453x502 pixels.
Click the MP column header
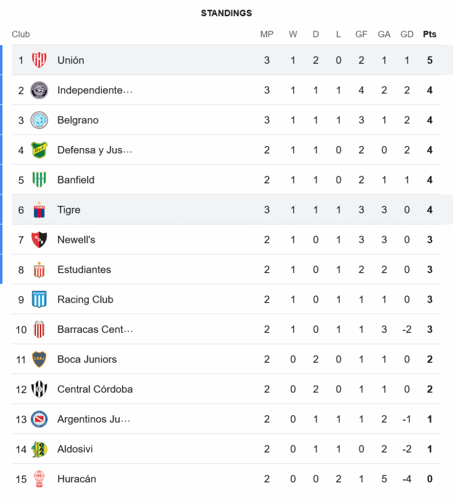click(267, 34)
